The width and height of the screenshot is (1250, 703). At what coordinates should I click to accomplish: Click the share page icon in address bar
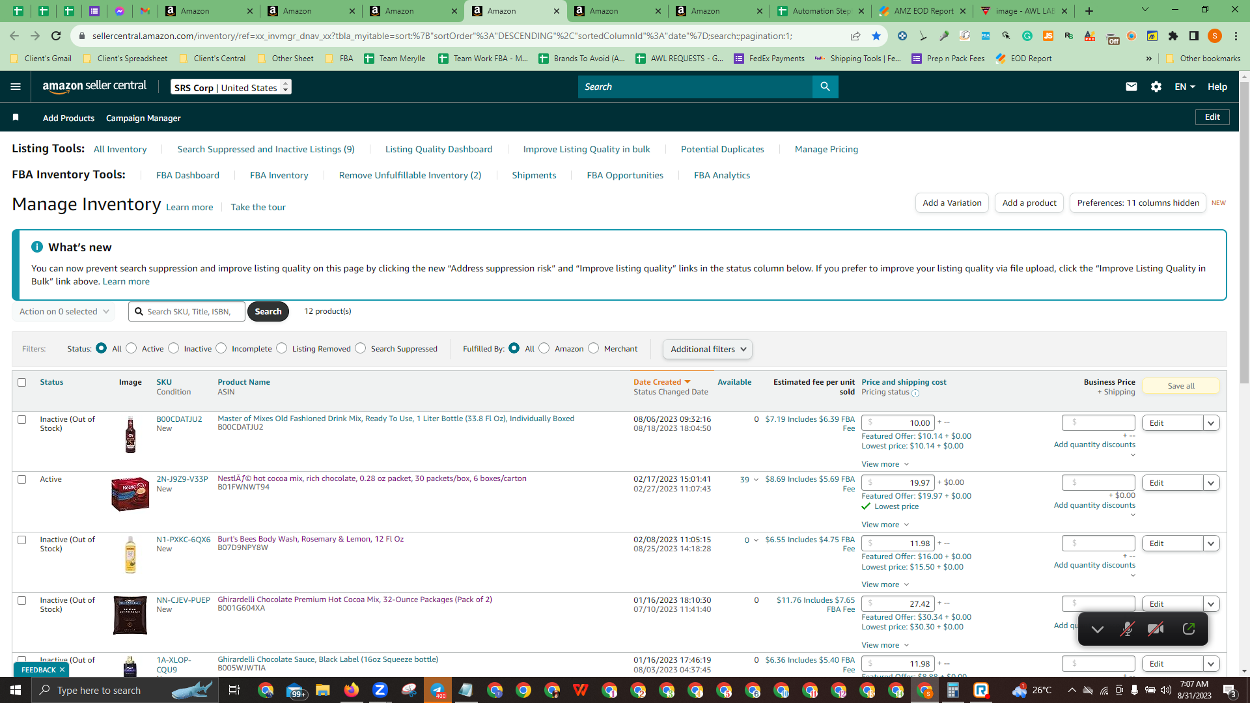pyautogui.click(x=855, y=36)
